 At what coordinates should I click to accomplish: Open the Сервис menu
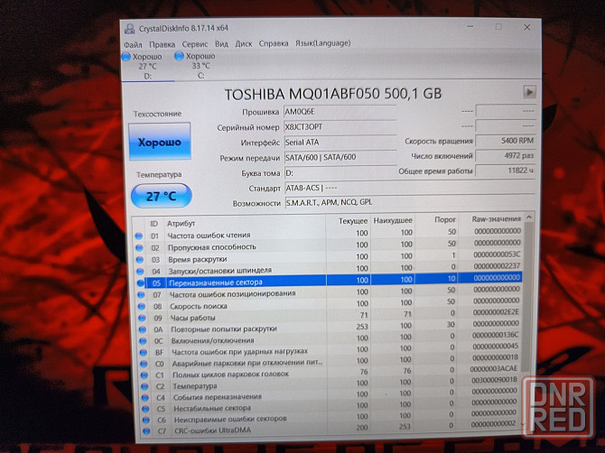tap(193, 43)
